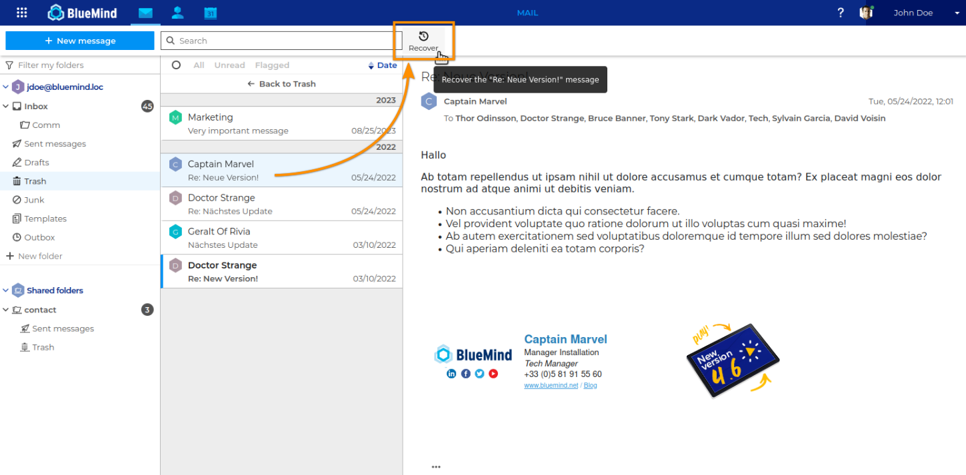Open the Calendar app icon
966x475 pixels.
210,13
